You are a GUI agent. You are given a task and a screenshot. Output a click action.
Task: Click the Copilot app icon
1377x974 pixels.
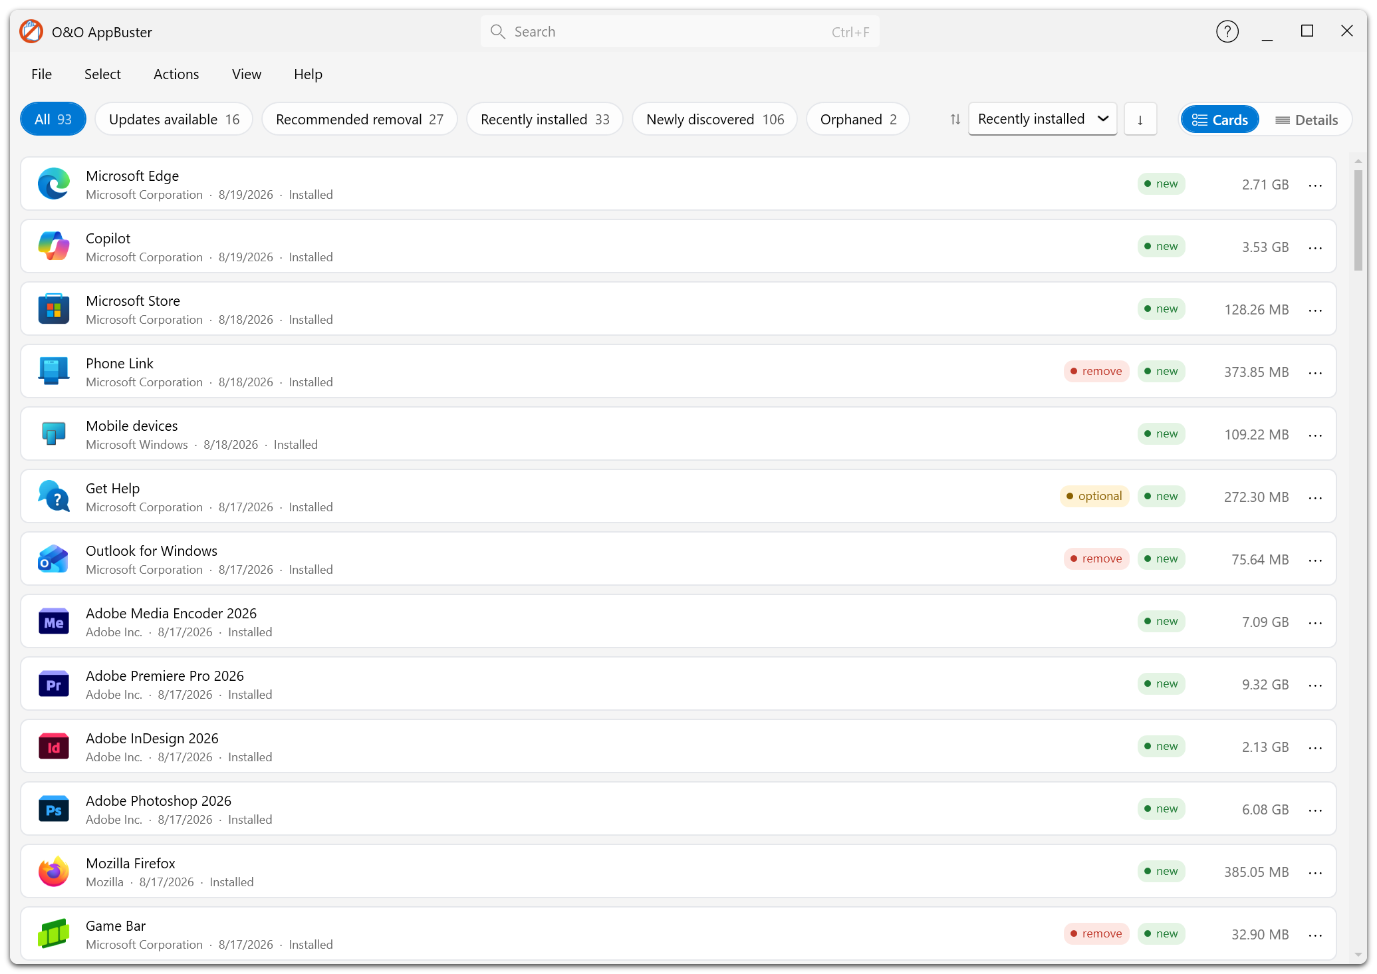54,247
